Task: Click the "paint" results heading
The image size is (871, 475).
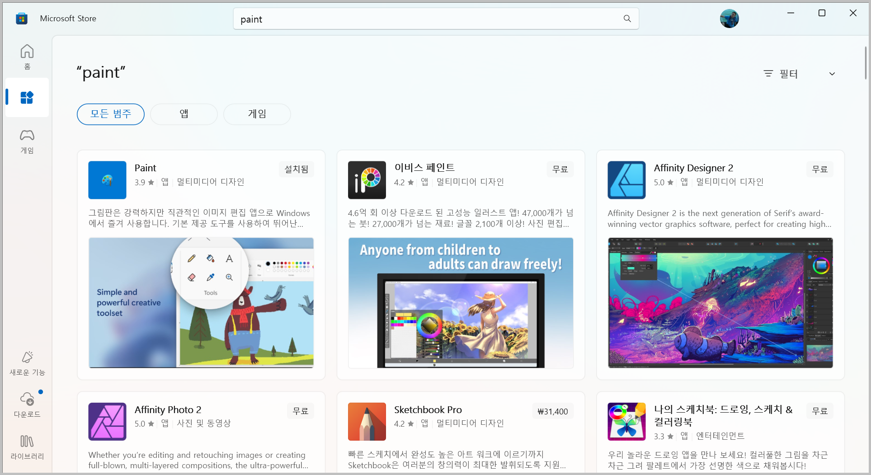Action: (x=101, y=72)
